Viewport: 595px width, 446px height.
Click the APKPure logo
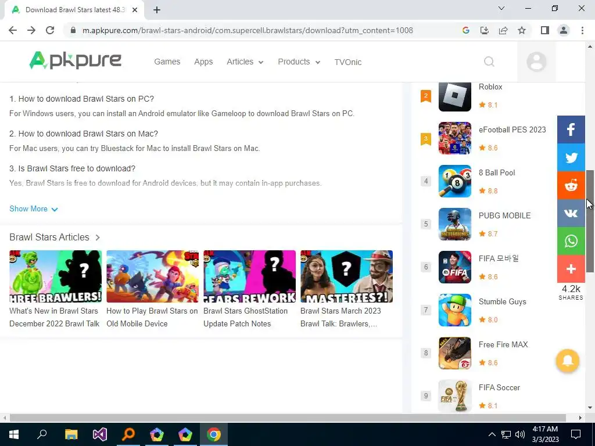pyautogui.click(x=75, y=60)
